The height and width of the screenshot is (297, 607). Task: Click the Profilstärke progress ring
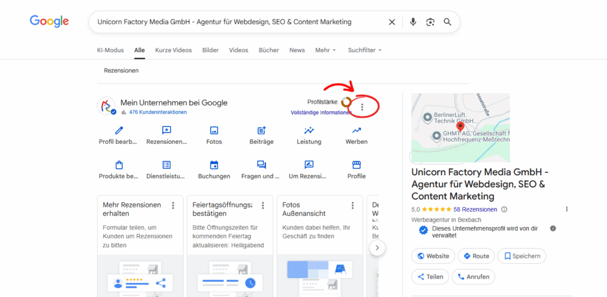(346, 103)
